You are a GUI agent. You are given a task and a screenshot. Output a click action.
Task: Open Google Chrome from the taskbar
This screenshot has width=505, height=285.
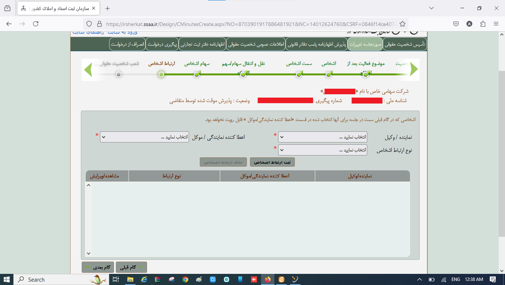(x=185, y=279)
